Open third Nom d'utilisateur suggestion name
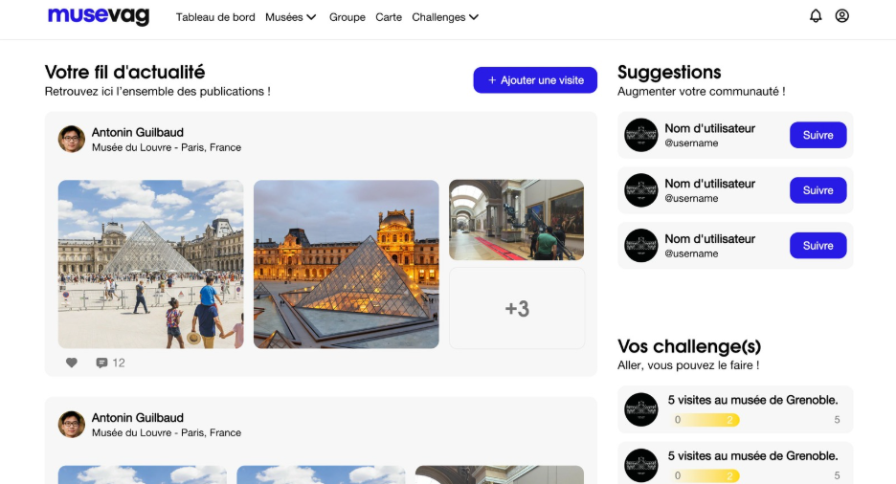The image size is (896, 484). pyautogui.click(x=709, y=239)
